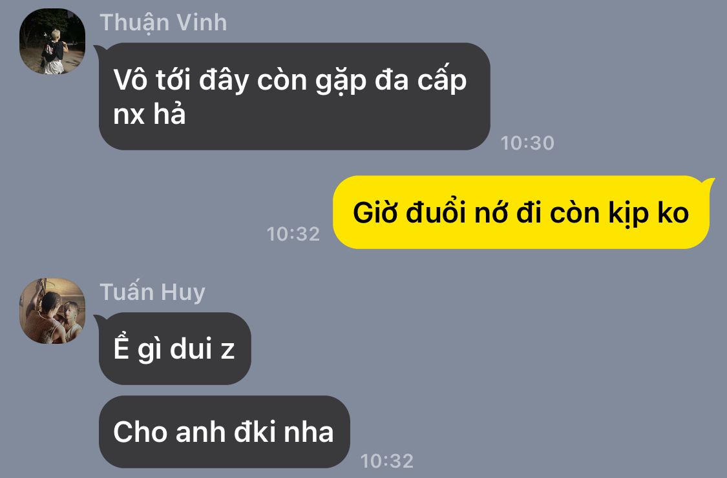This screenshot has width=727, height=478.
Task: Open Tuấn Huy's profile avatar
Action: (52, 311)
